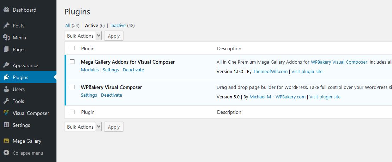The width and height of the screenshot is (392, 162).
Task: Click the Appearance paintbrush icon
Action: coord(6,65)
